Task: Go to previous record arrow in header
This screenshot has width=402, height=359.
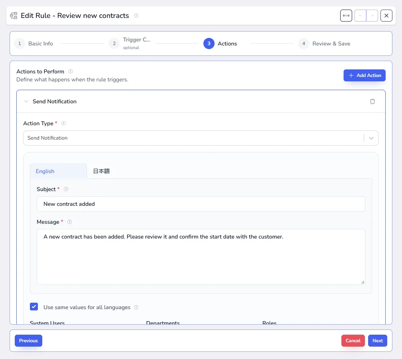Action: [x=360, y=16]
